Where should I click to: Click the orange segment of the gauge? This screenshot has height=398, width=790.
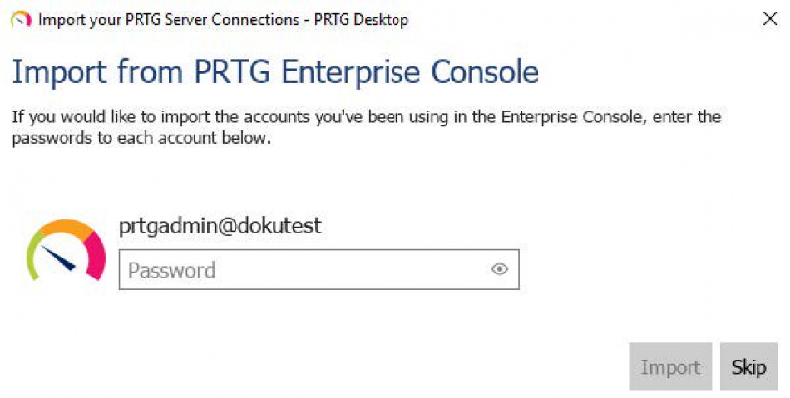tap(66, 228)
